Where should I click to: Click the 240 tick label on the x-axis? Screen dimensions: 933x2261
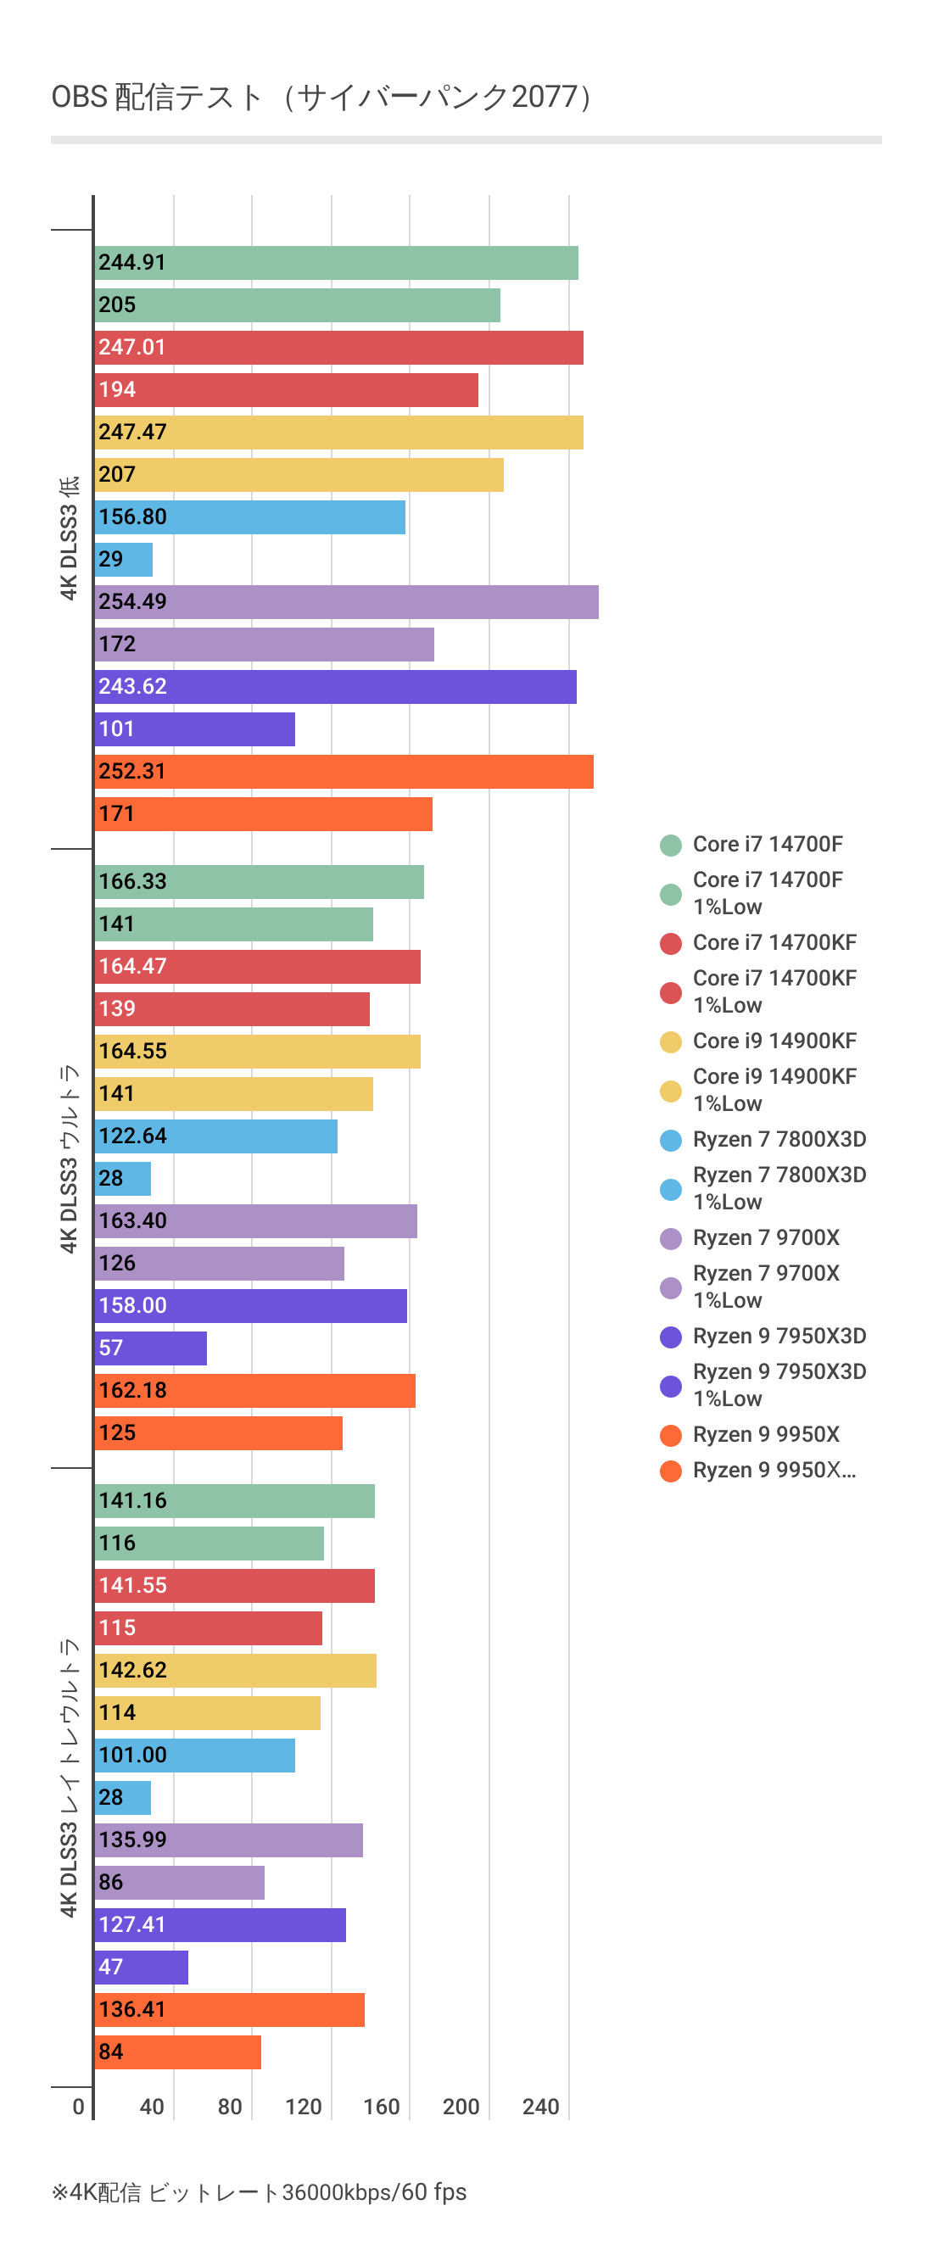coord(540,2107)
